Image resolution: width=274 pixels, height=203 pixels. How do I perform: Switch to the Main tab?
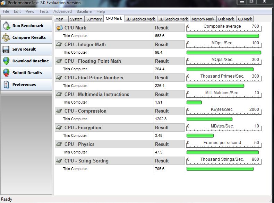point(61,19)
